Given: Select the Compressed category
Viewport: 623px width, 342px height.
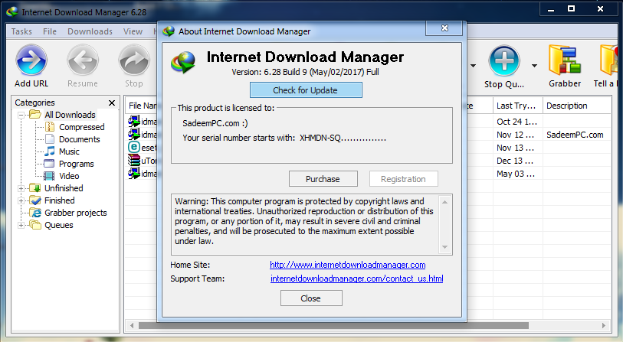Looking at the screenshot, I should click(x=81, y=127).
